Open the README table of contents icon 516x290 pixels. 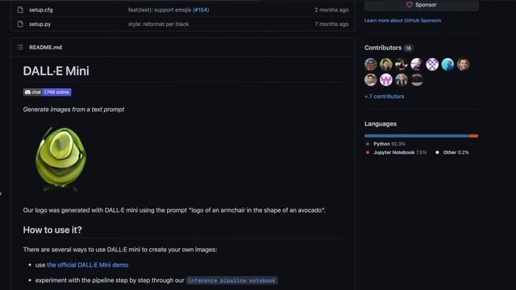(20, 48)
